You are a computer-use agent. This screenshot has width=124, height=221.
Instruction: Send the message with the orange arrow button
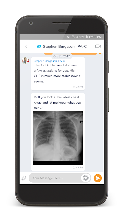pos(98,178)
